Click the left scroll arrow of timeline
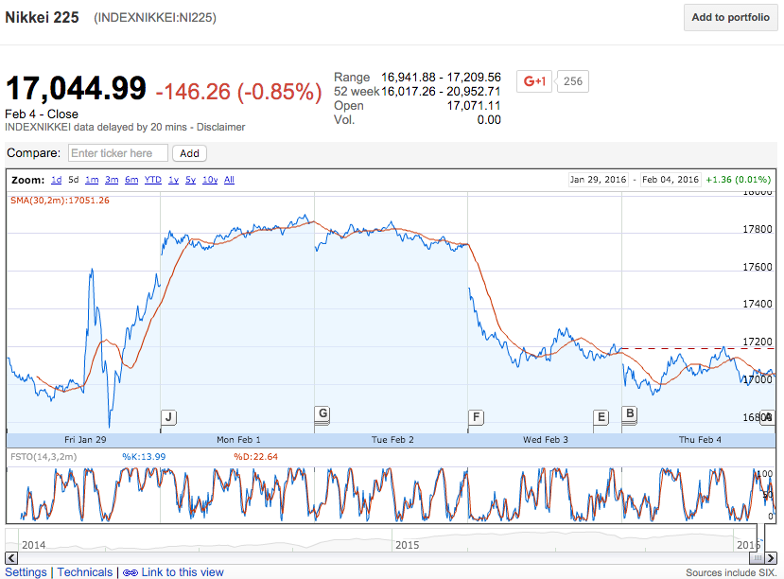The image size is (784, 579). coord(11,558)
